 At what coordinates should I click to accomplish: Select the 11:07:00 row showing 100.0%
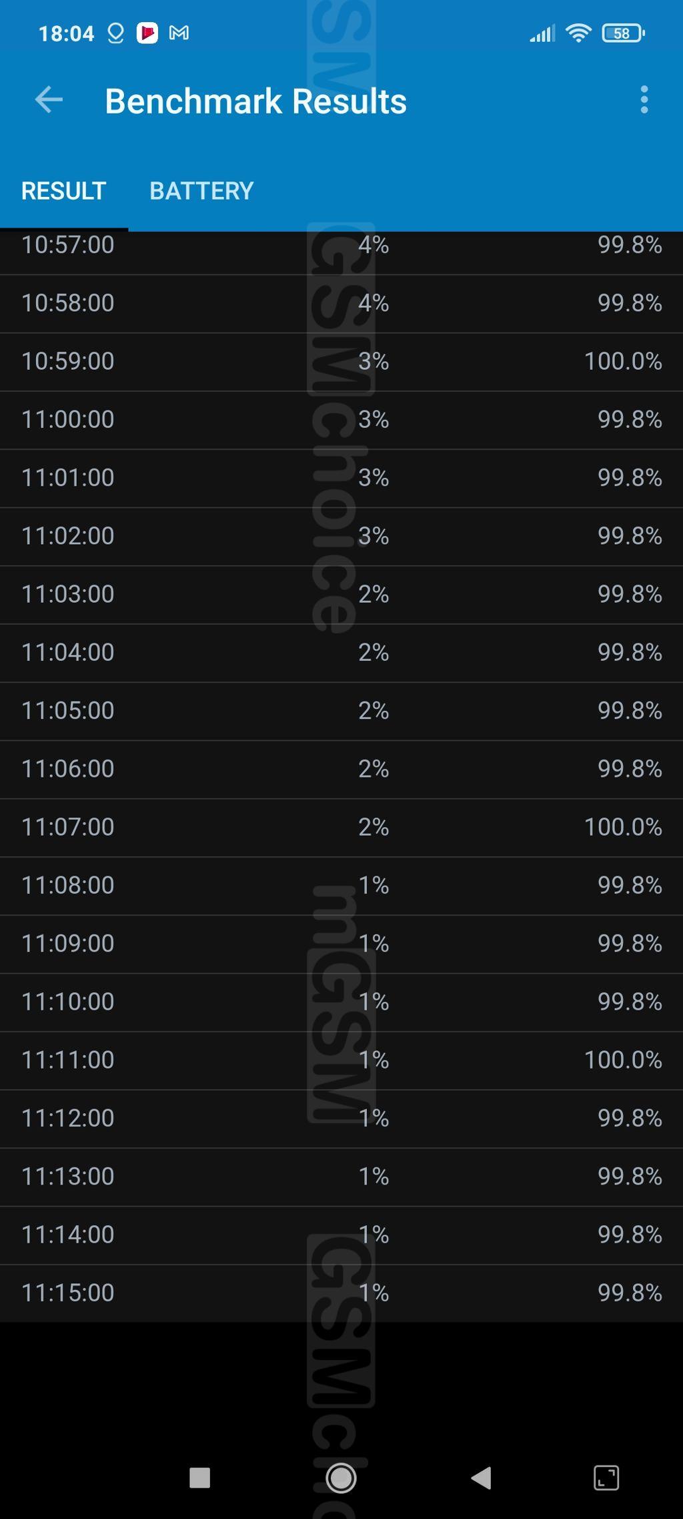click(x=341, y=828)
